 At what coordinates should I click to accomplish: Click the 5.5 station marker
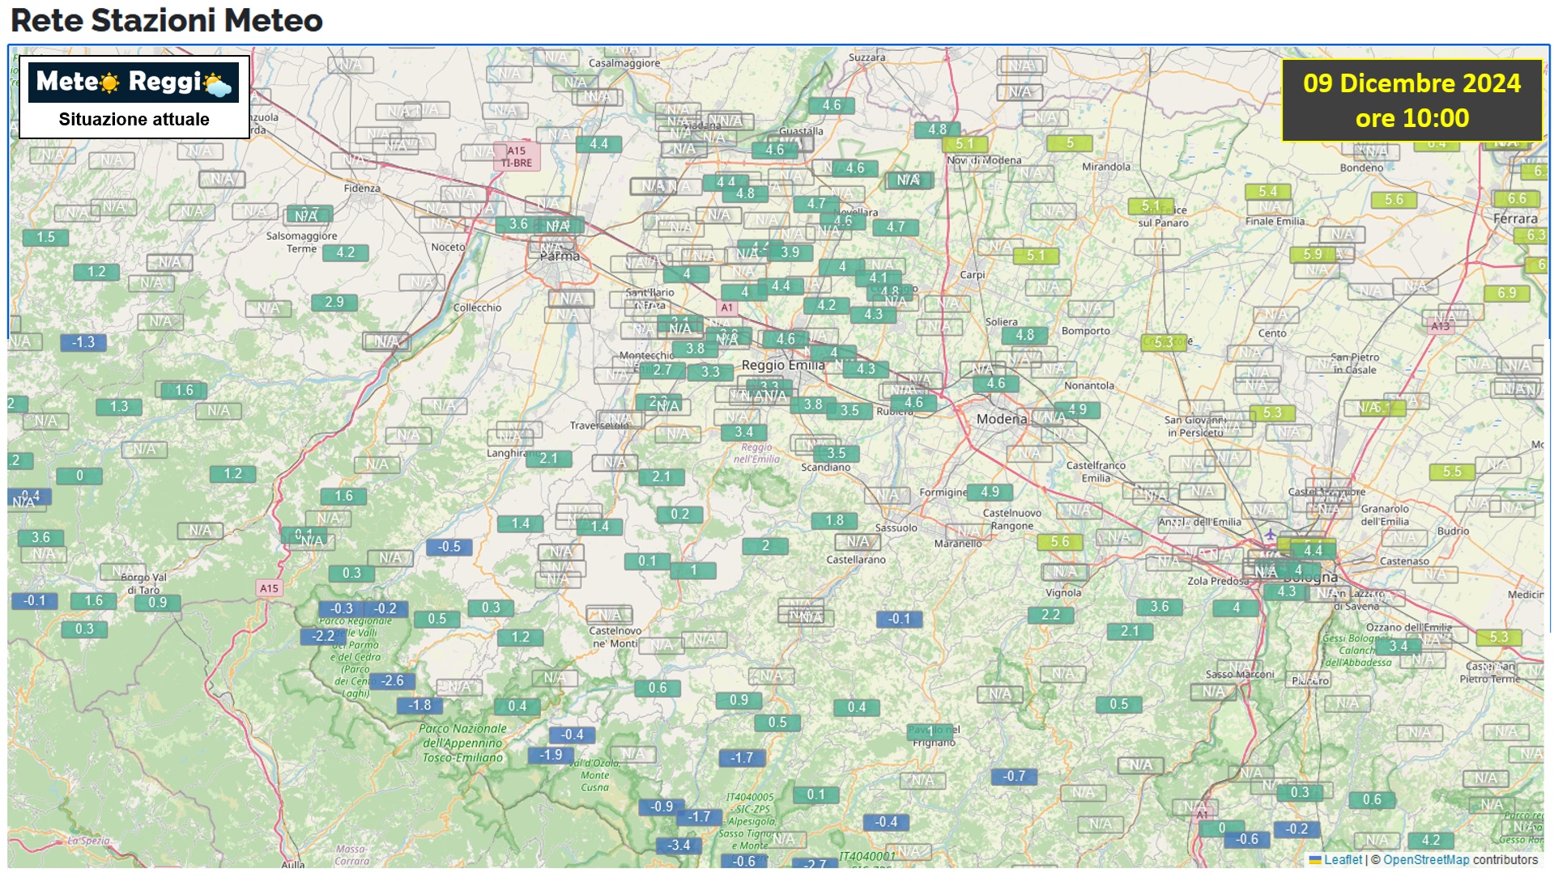(1452, 471)
